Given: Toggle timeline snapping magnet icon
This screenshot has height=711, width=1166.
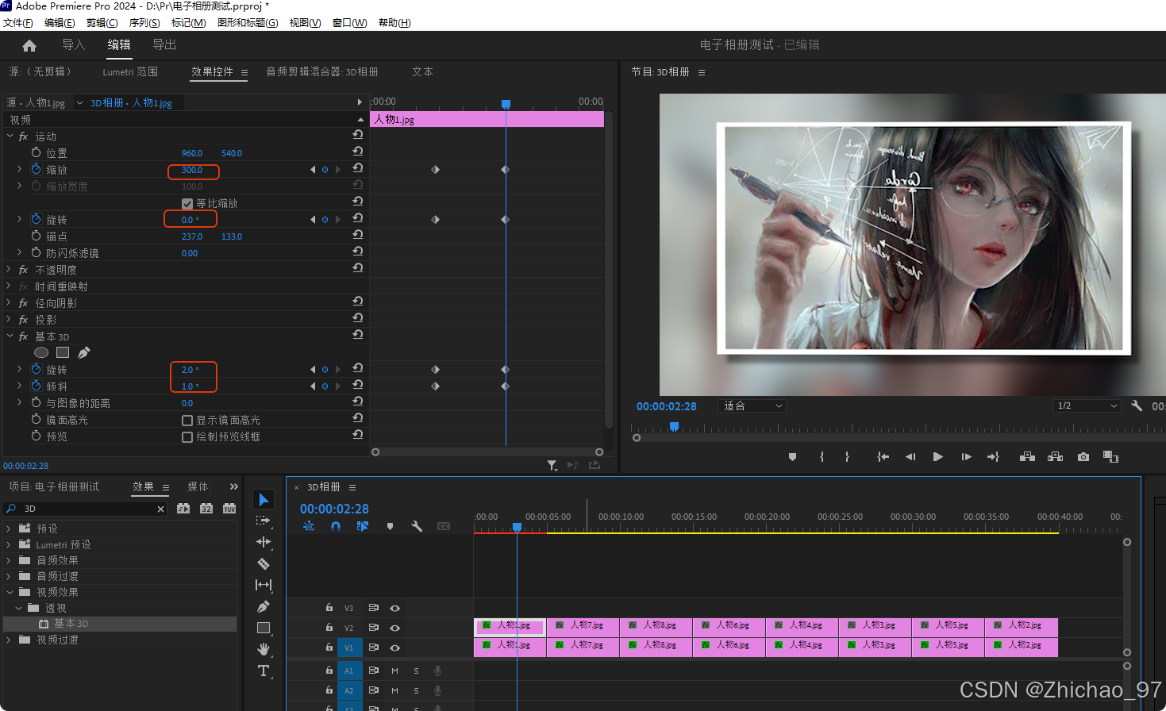Looking at the screenshot, I should [336, 526].
